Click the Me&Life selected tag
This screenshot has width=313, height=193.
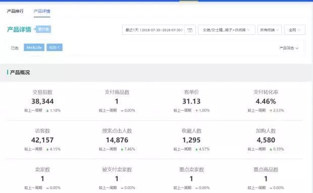click(34, 47)
